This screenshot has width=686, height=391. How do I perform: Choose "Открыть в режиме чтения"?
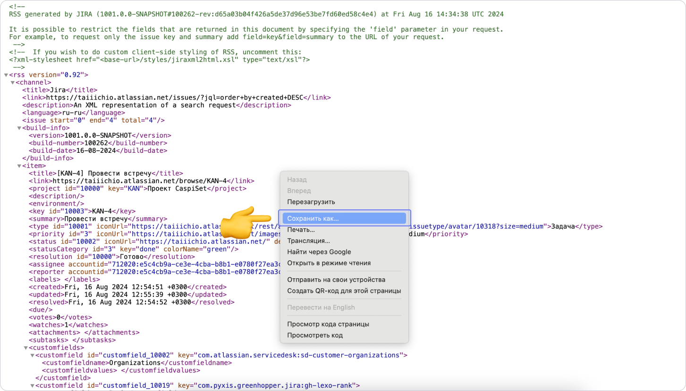(x=329, y=263)
